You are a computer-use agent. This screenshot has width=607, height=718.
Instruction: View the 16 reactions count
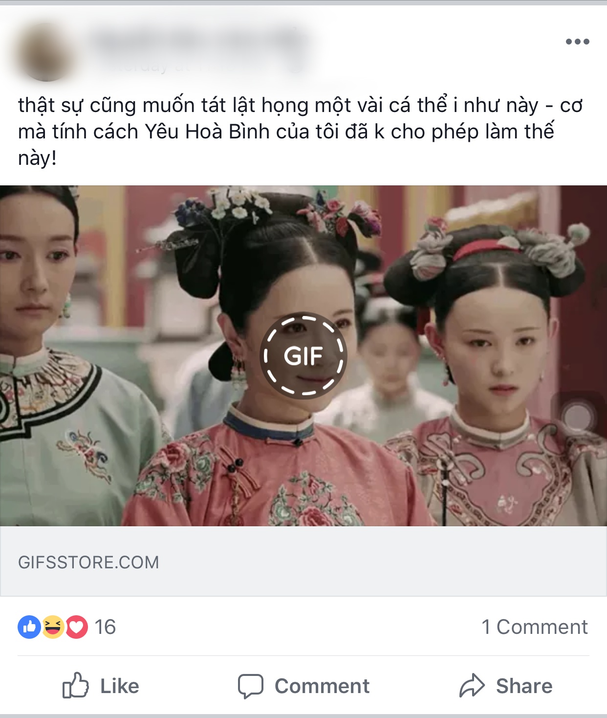coord(105,627)
